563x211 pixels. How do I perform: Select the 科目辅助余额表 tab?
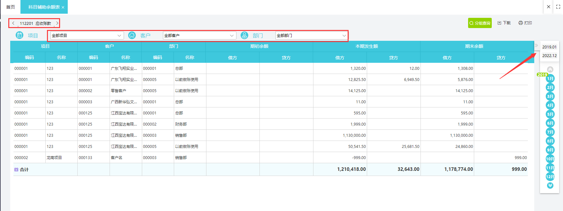[x=44, y=7]
